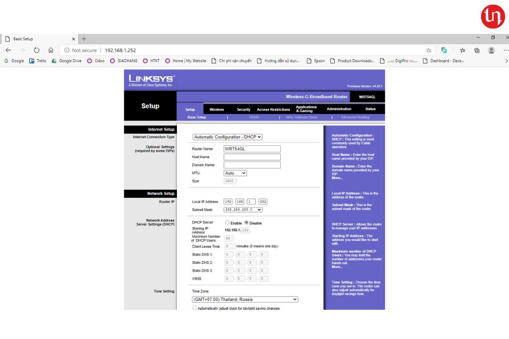This screenshot has height=339, width=509.
Task: Open the Dashboard bookmark
Action: click(x=443, y=61)
